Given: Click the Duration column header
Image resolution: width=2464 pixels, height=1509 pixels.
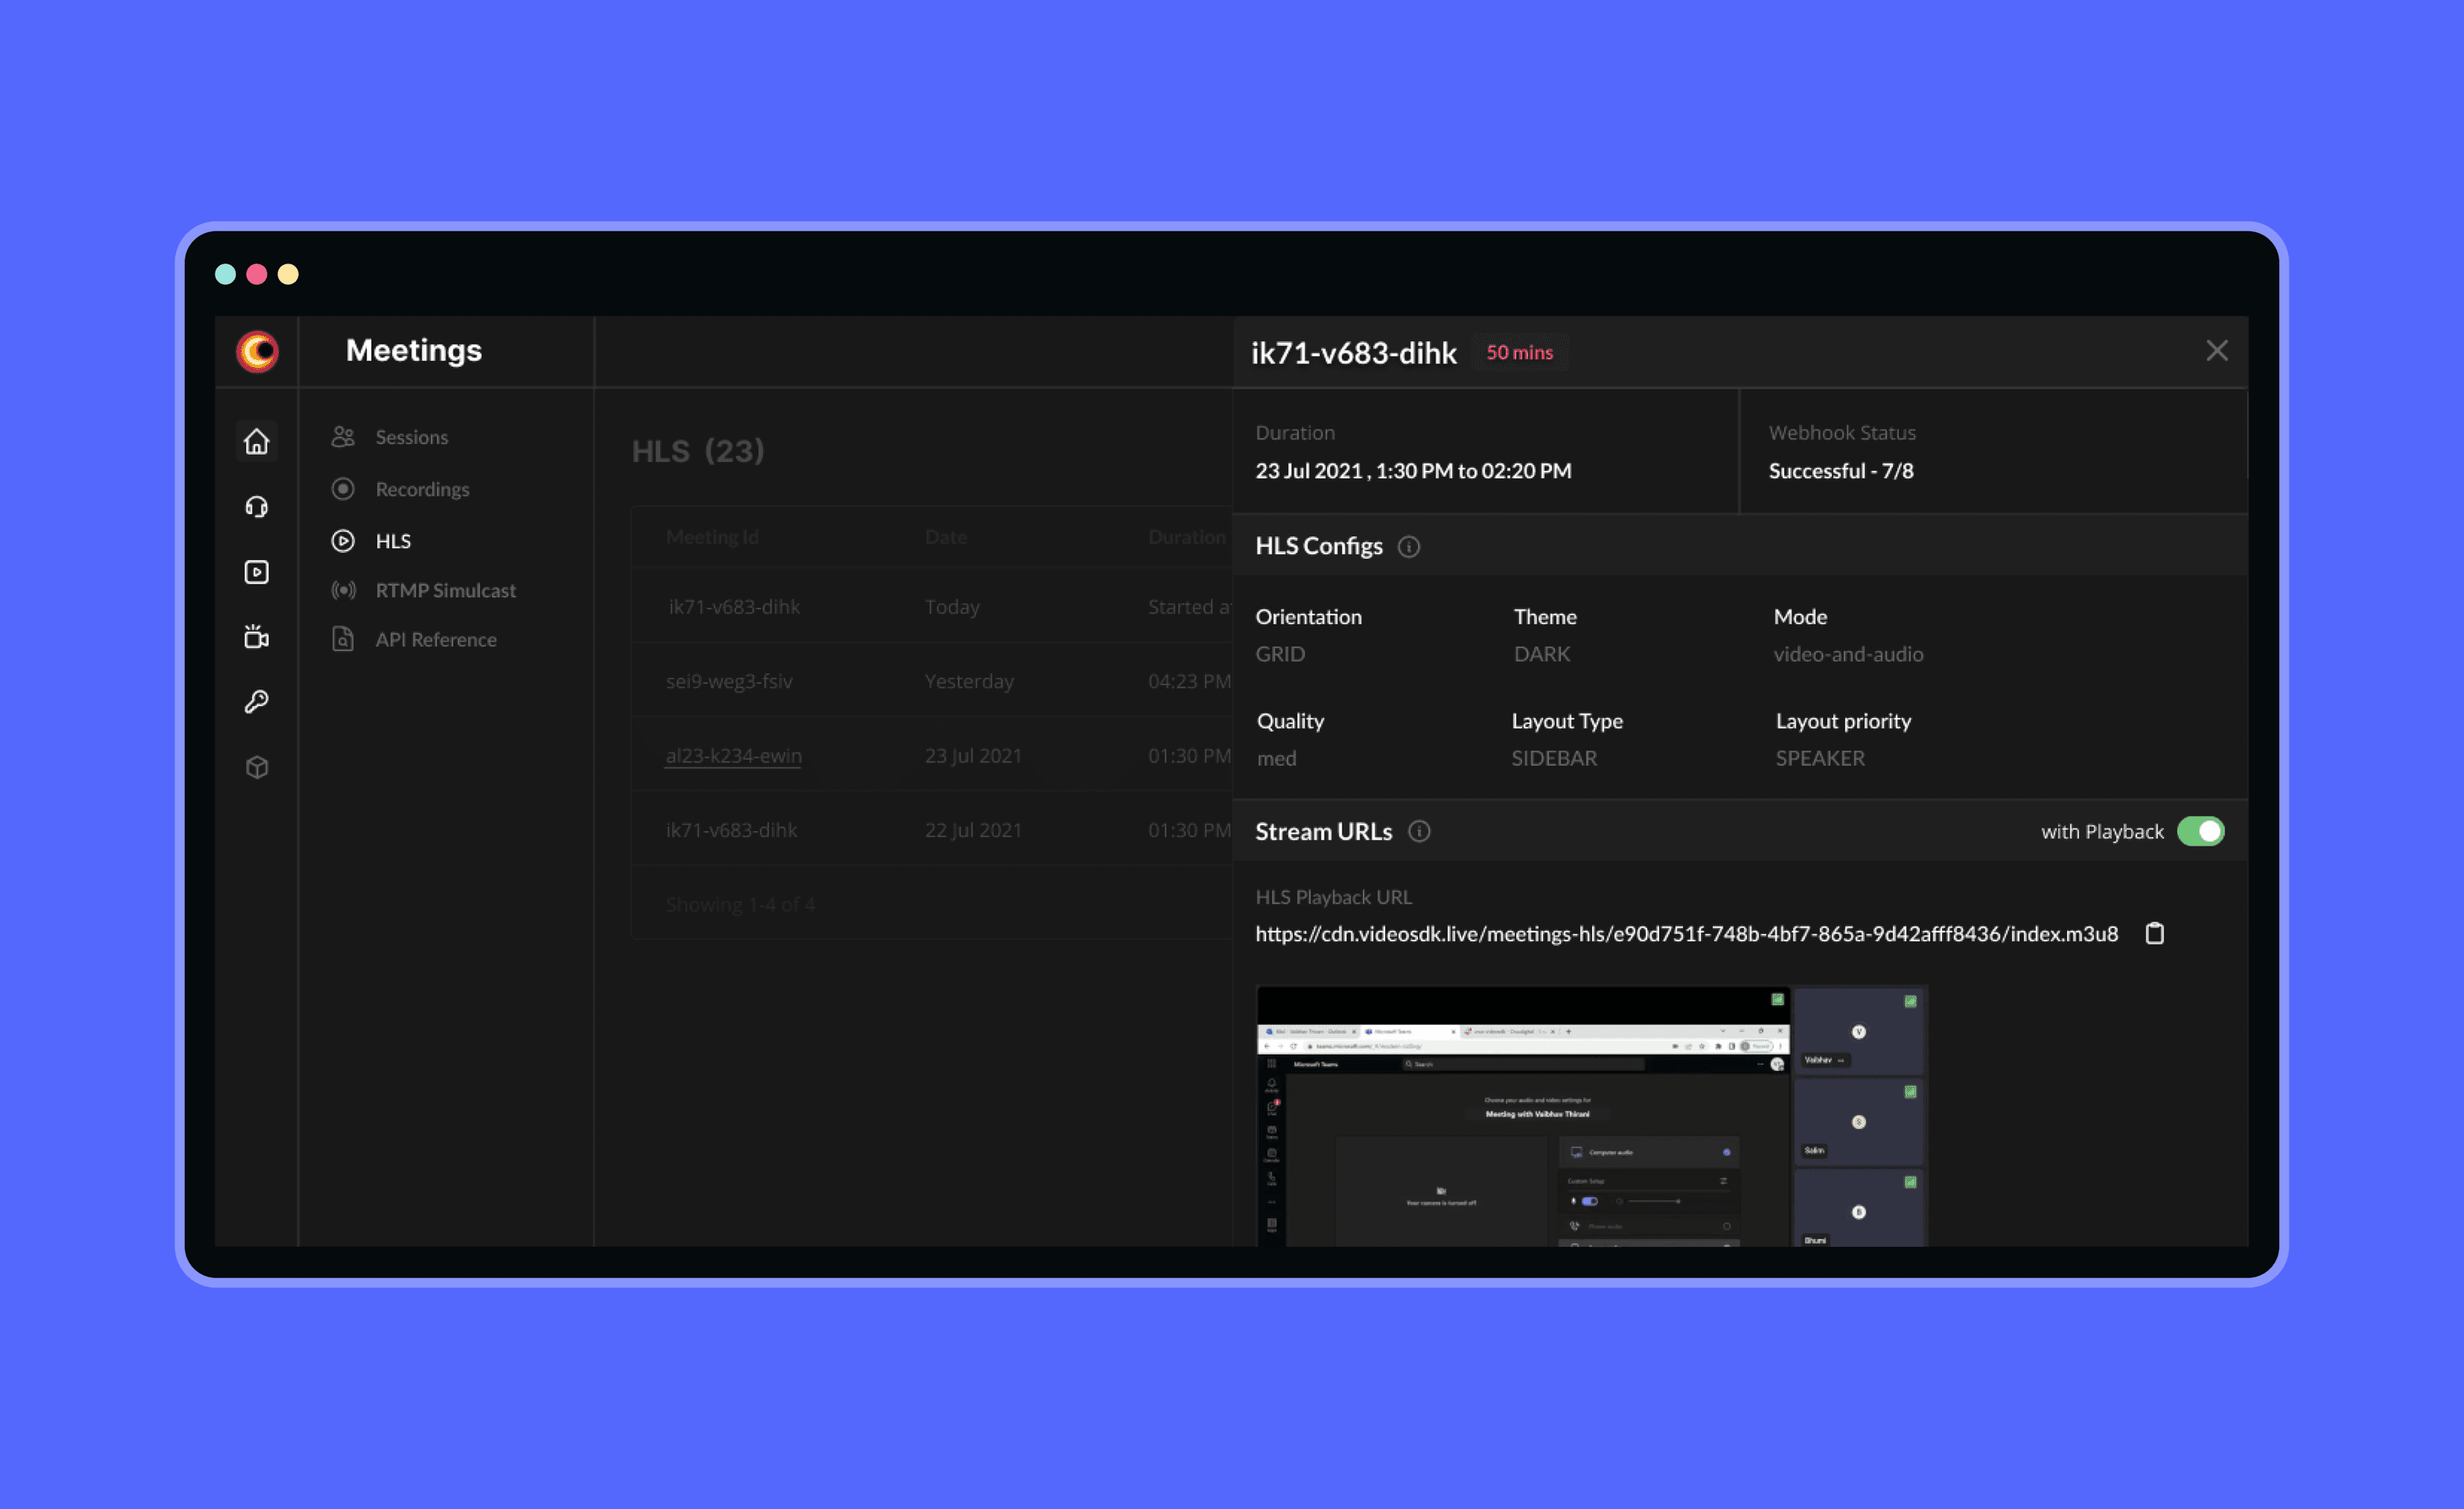Looking at the screenshot, I should tap(1187, 537).
